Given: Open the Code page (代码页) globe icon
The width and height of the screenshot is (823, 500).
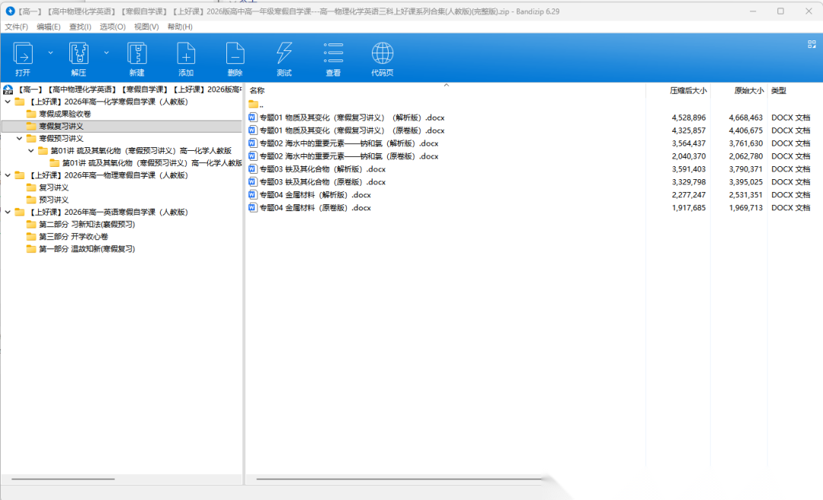Looking at the screenshot, I should pyautogui.click(x=383, y=54).
